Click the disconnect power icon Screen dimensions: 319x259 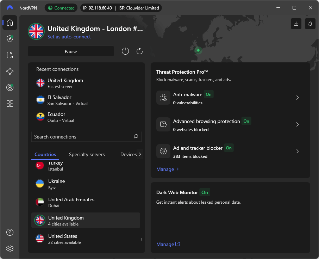pyautogui.click(x=125, y=51)
